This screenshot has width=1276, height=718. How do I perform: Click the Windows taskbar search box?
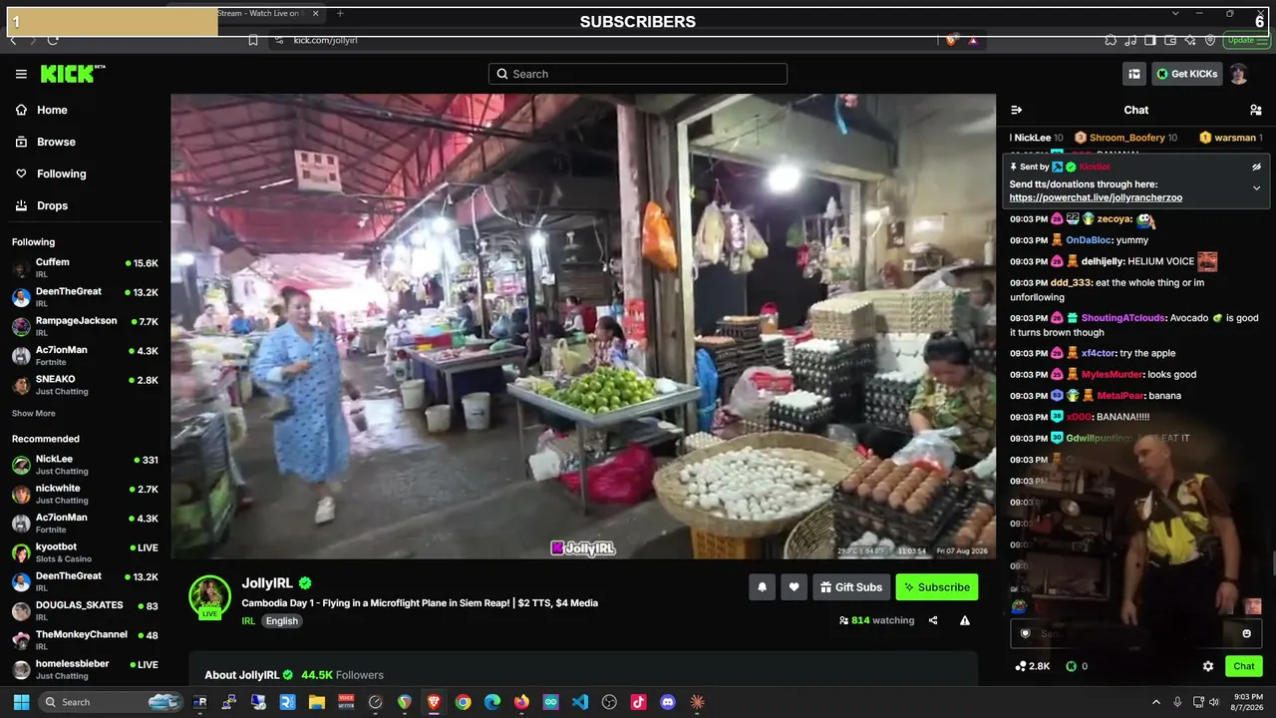111,702
